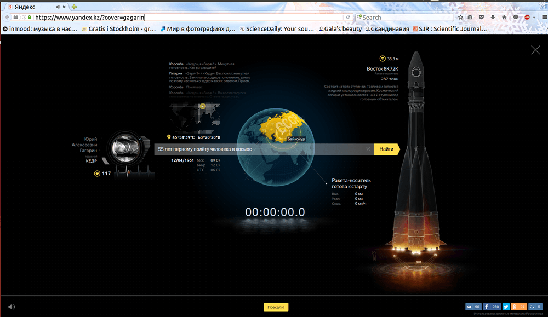This screenshot has width=548, height=317.
Task: Reload the page with refresh icon
Action: click(x=348, y=17)
